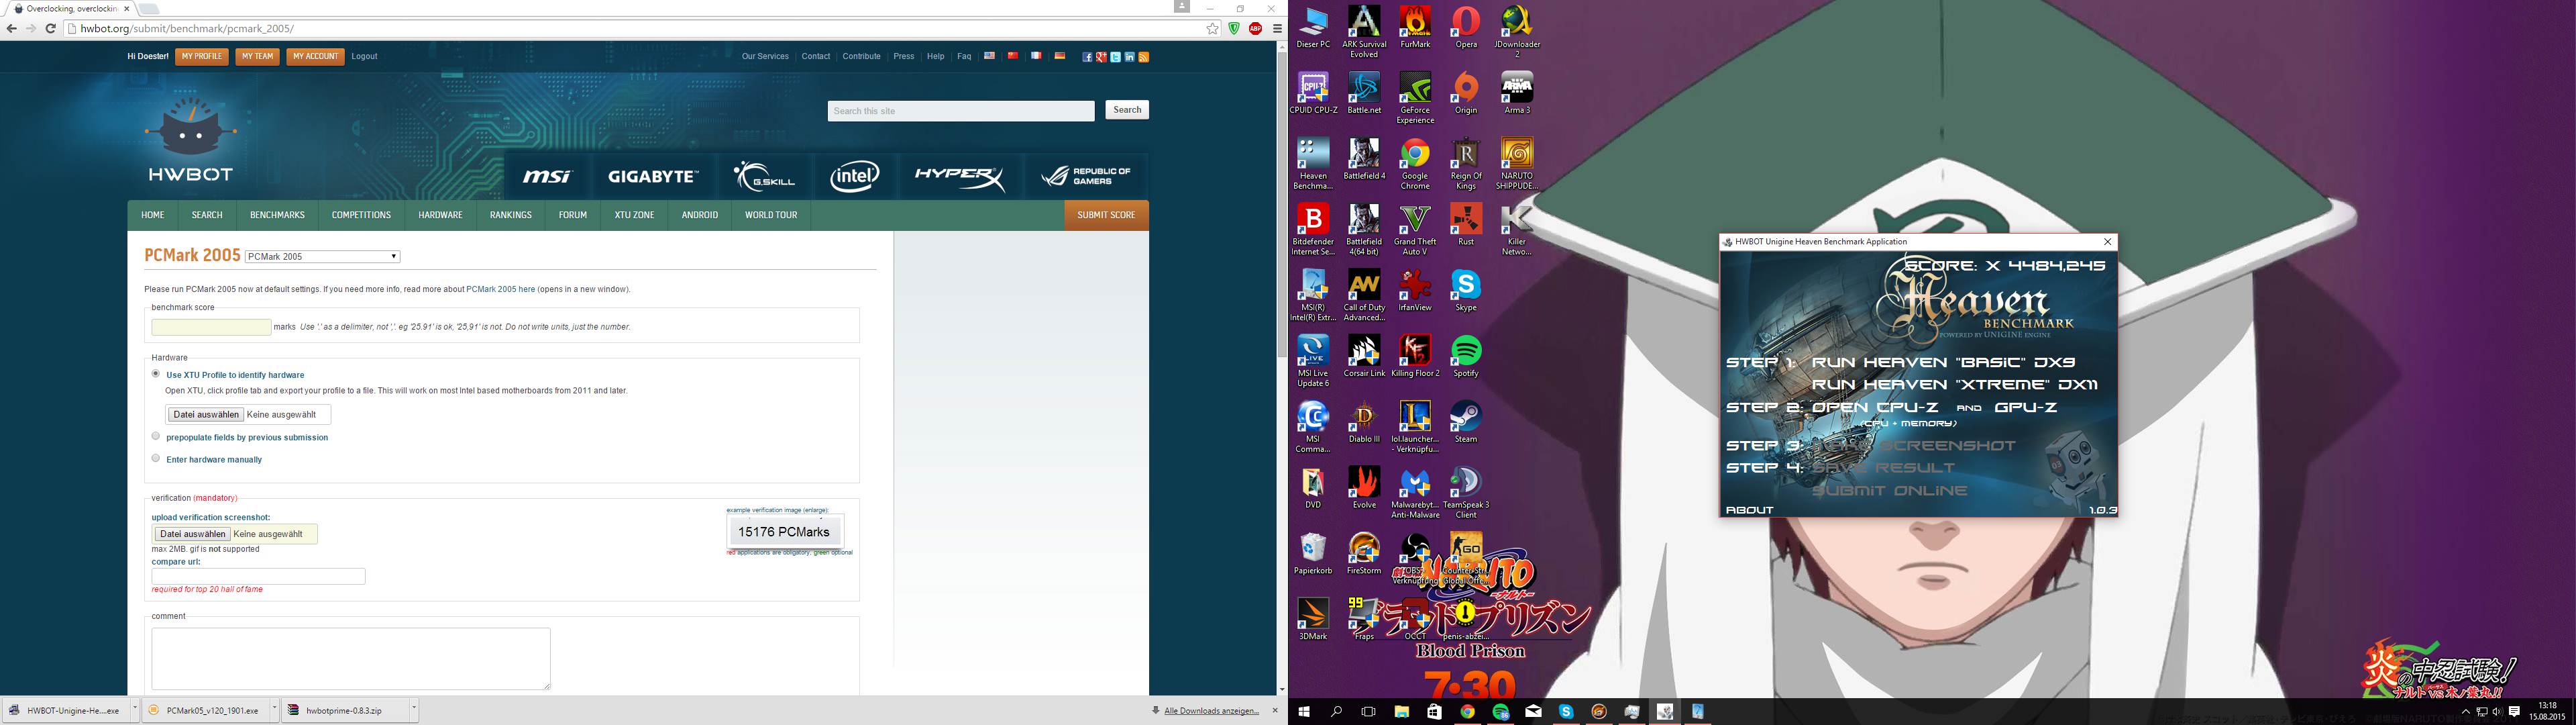The image size is (2576, 725).
Task: Click the Search this site field
Action: [x=961, y=111]
